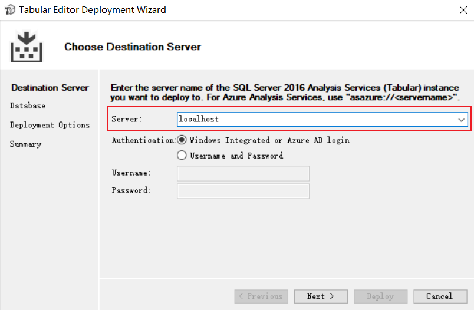Click the "Username:" label
474x310 pixels.
[x=131, y=173]
